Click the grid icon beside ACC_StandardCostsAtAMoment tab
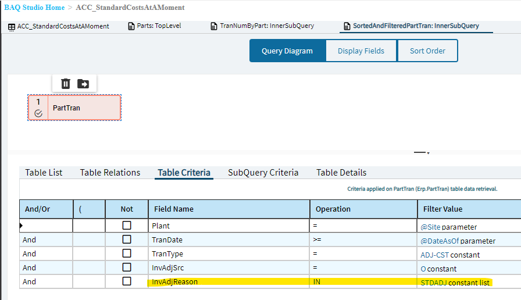This screenshot has height=300, width=521. coord(12,27)
